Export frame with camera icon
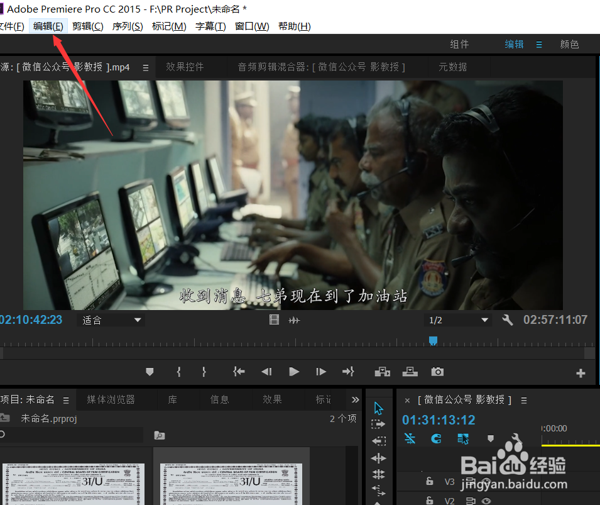The width and height of the screenshot is (600, 505). pyautogui.click(x=437, y=372)
